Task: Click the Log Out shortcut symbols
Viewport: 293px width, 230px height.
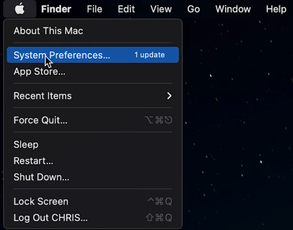Action: coord(159,217)
